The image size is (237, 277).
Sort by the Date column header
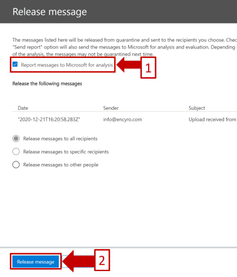pos(23,108)
